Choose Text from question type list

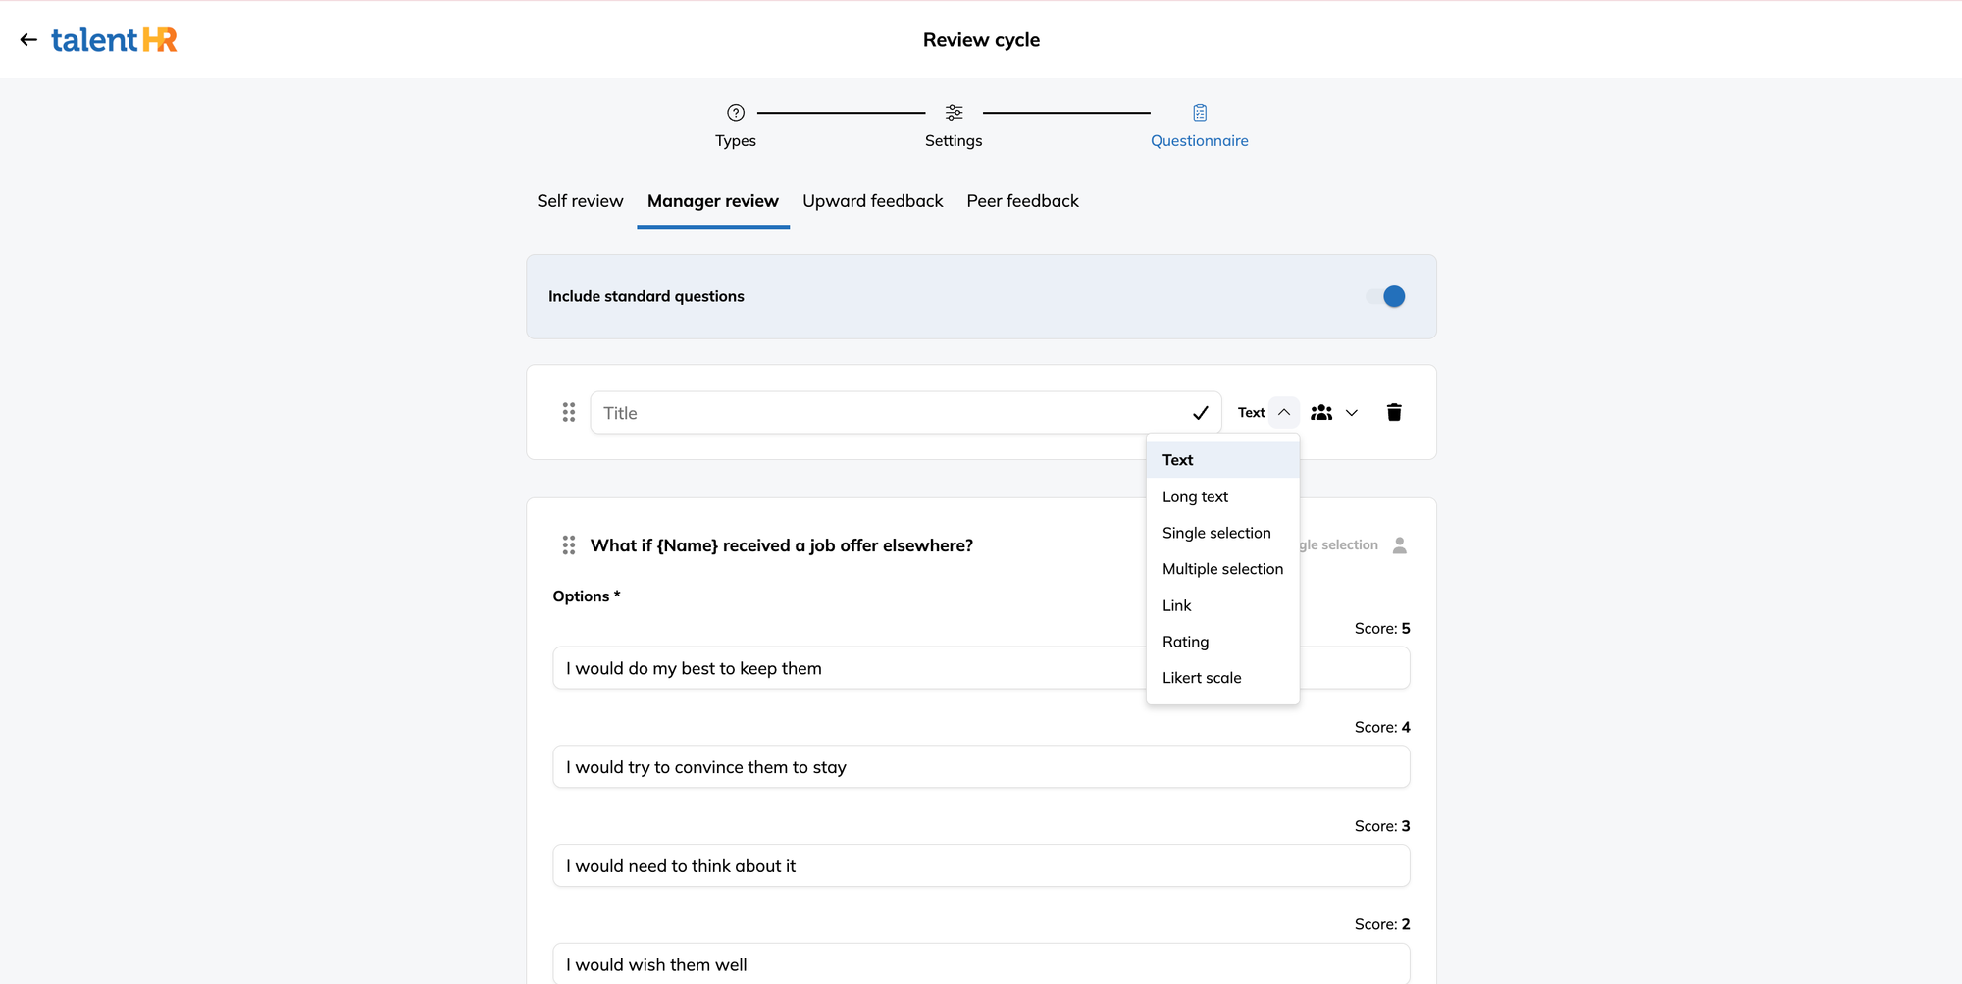tap(1222, 460)
